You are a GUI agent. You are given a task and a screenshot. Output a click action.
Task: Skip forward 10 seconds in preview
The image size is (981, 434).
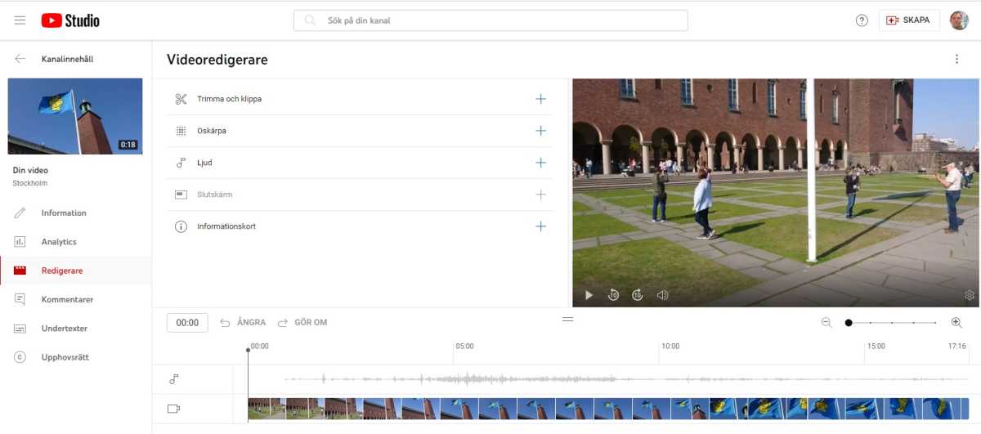(x=638, y=295)
